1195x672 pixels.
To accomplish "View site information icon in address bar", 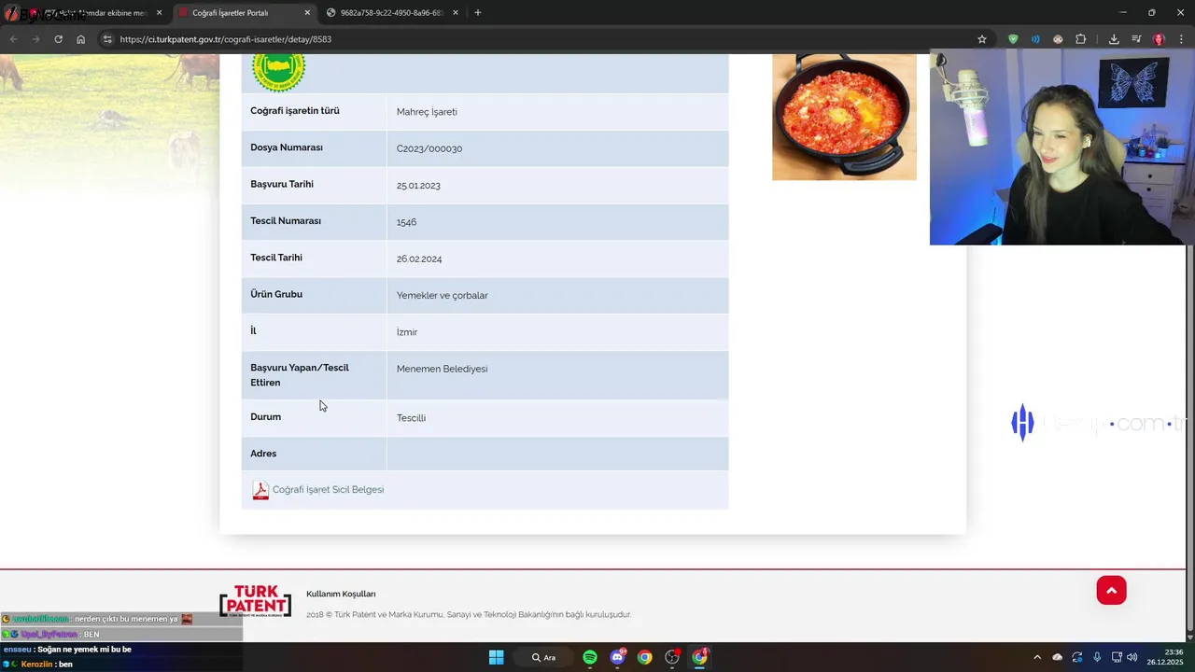I will [x=107, y=39].
